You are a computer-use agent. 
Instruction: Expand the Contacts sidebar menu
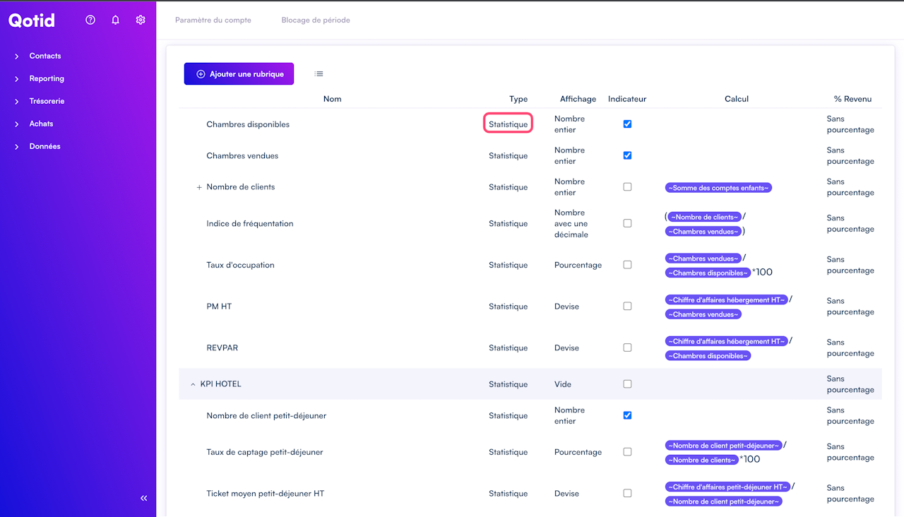(x=45, y=56)
